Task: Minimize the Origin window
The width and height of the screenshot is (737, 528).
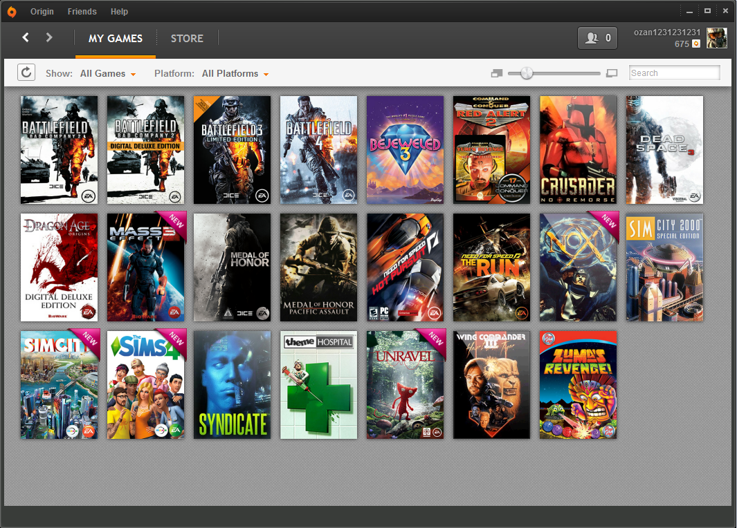Action: coord(689,11)
